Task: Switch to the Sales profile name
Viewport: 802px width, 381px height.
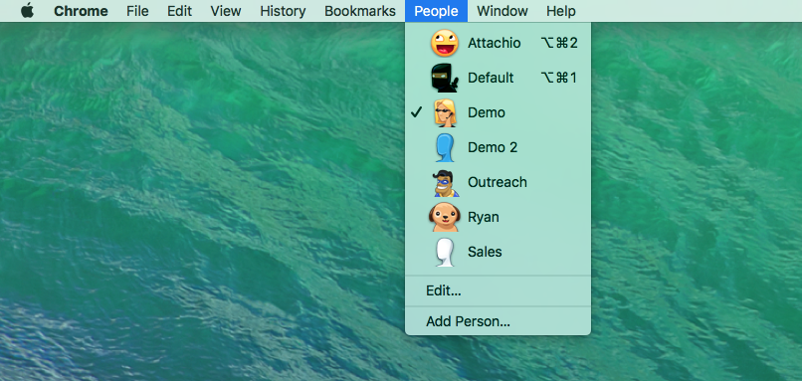Action: tap(485, 252)
